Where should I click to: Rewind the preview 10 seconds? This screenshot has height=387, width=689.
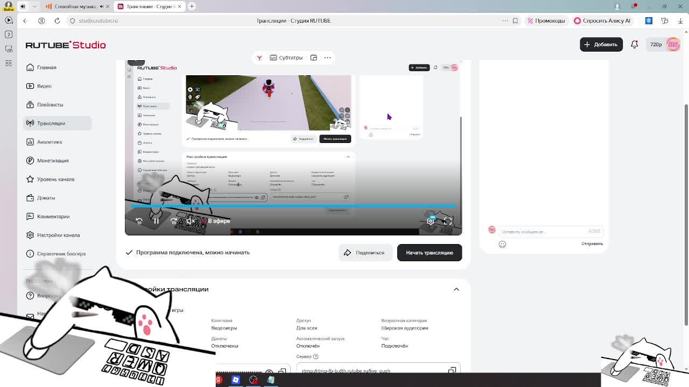[139, 221]
